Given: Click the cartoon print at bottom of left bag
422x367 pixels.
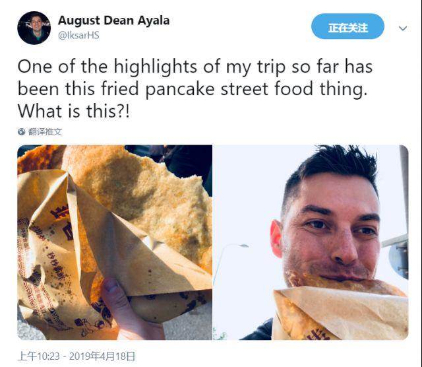Looking at the screenshot, I should pos(92,325).
